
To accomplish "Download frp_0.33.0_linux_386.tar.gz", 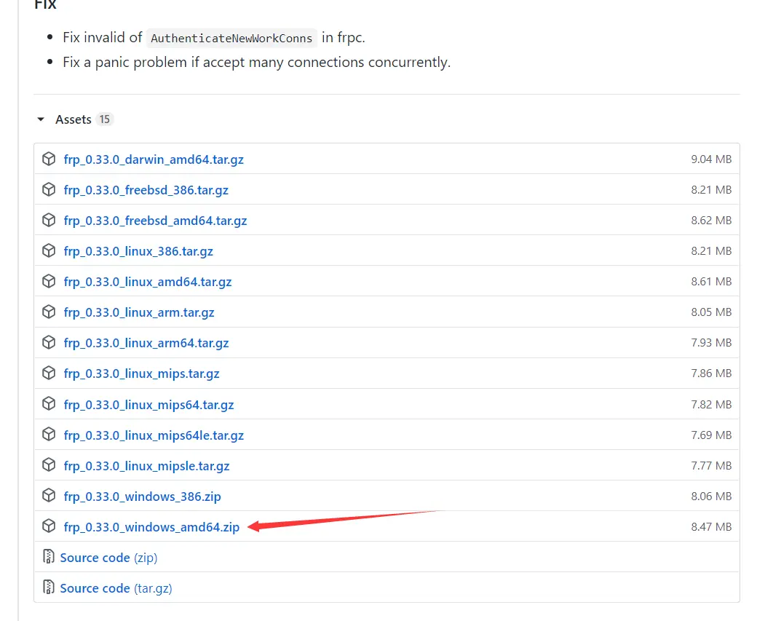I will tap(138, 251).
